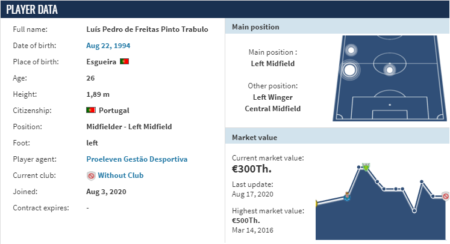Click the first data point at the chart peak
450x244 pixels.
[x=359, y=167]
